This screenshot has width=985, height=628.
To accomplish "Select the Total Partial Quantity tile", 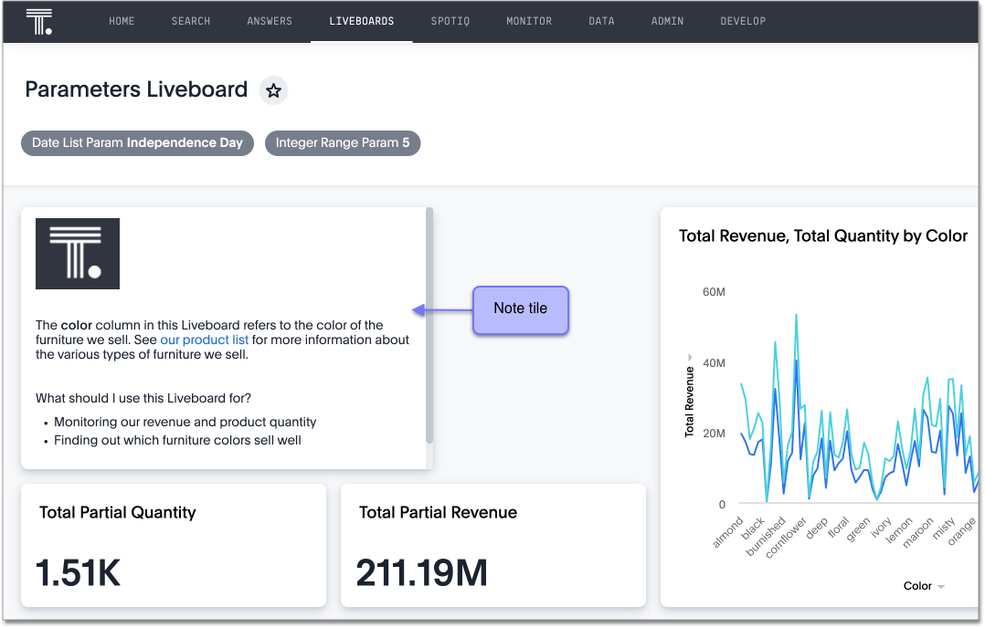I will pos(173,545).
